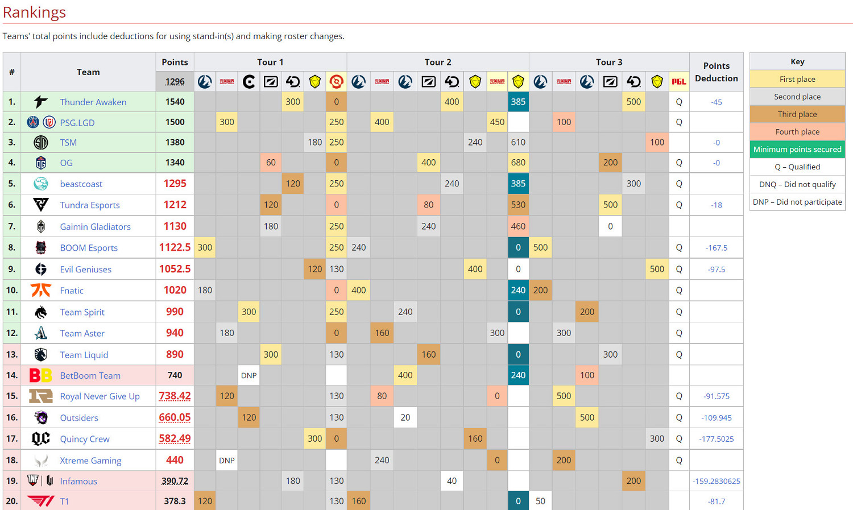Image resolution: width=853 pixels, height=510 pixels.
Task: Click the BetBoom Team logo
Action: point(40,375)
